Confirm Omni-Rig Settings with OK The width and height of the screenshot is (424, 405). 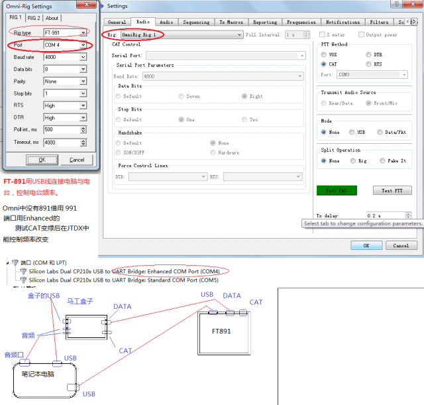point(42,160)
